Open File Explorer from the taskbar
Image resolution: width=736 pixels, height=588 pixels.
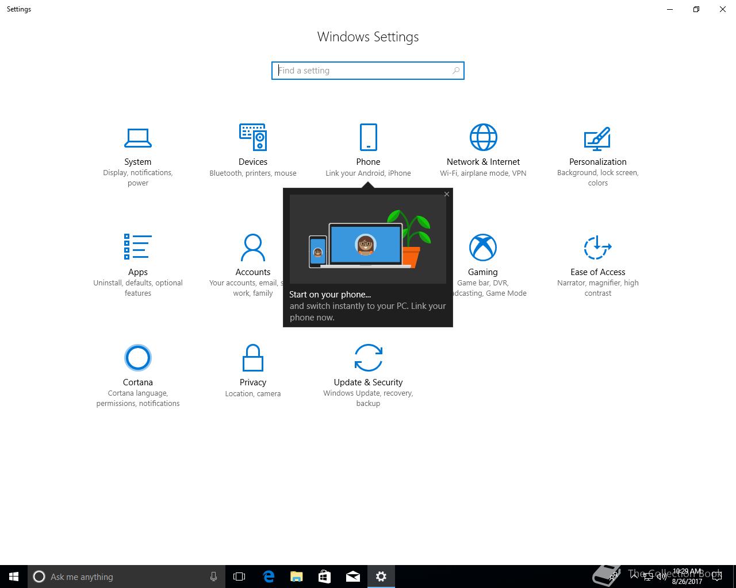(296, 577)
